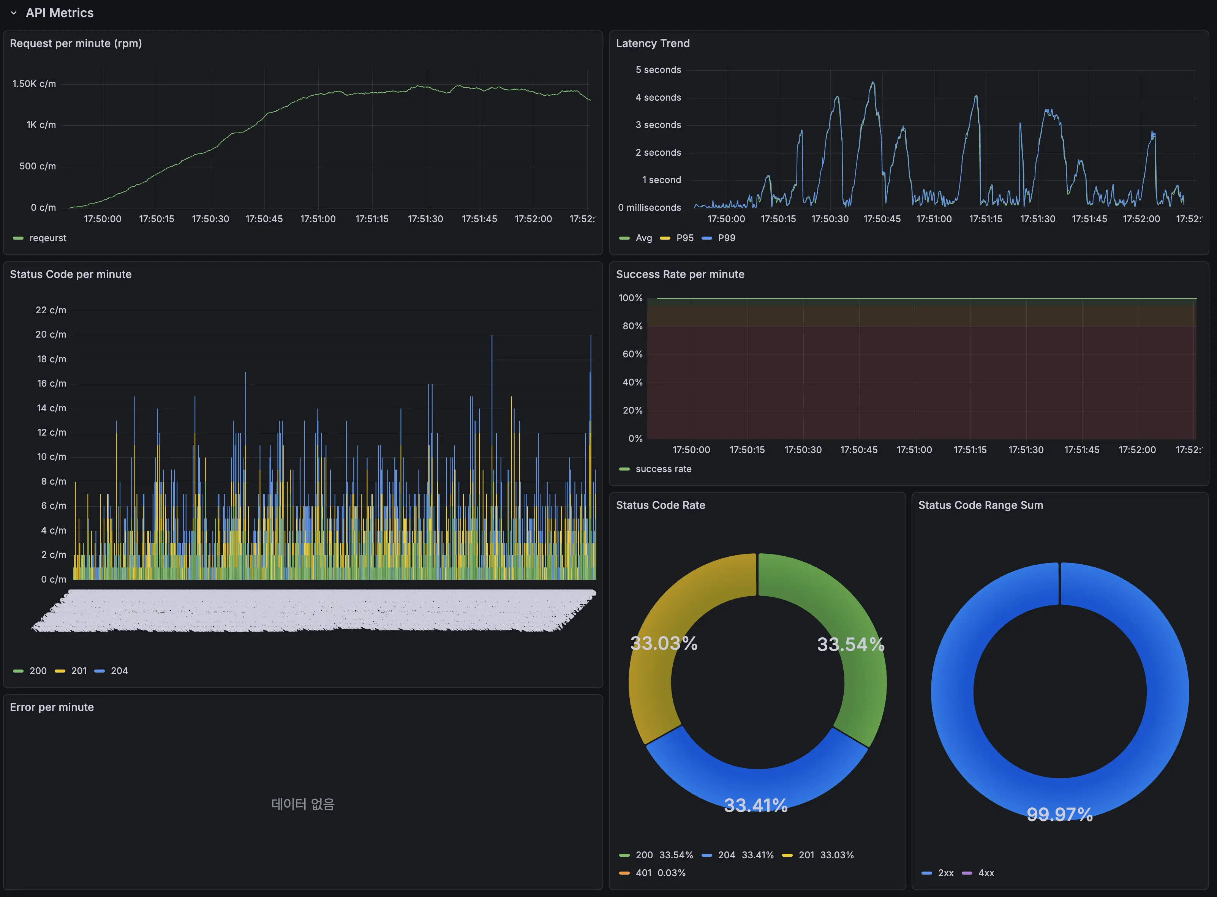This screenshot has height=897, width=1217.
Task: Open Latency Trend panel title menu
Action: [x=653, y=43]
